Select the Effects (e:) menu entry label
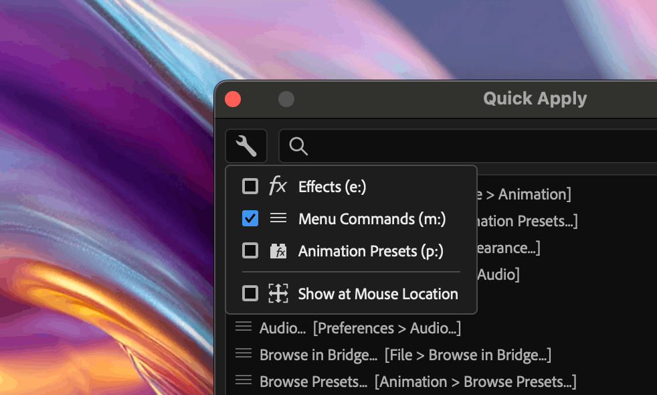 click(x=333, y=187)
